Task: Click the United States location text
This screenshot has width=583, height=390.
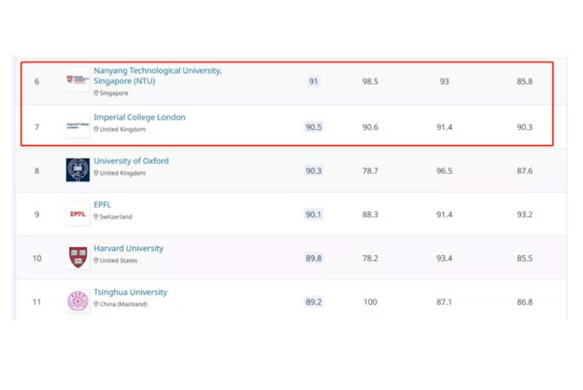Action: click(118, 260)
